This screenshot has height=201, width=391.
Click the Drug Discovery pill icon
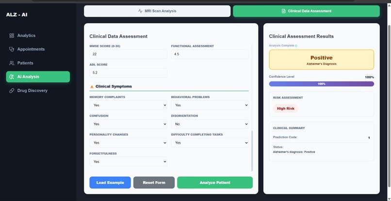pos(12,91)
